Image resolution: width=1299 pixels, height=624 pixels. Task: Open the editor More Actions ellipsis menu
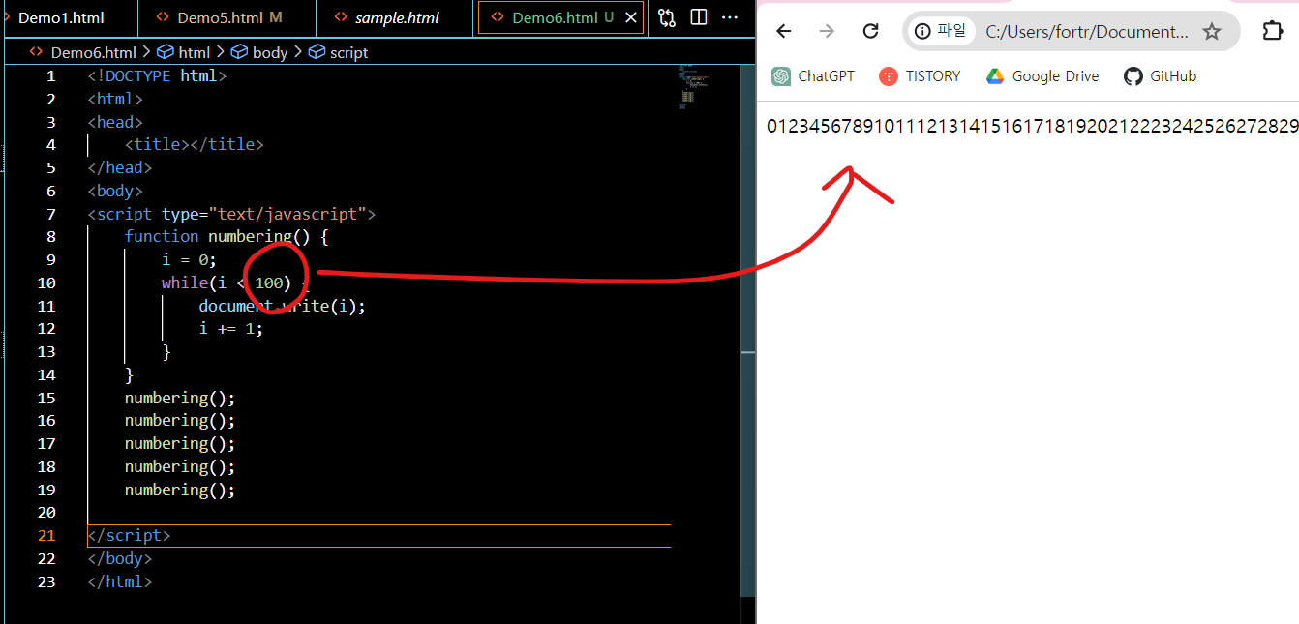pos(730,17)
